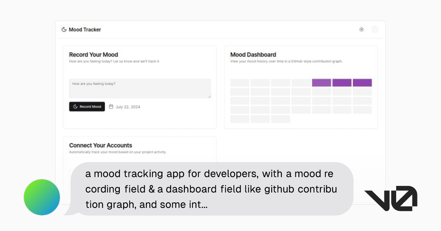Click the green gradient avatar beside the chat bubble

pyautogui.click(x=42, y=197)
